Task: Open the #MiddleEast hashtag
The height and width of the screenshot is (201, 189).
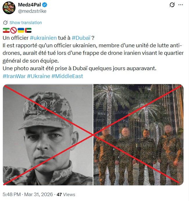Action: point(67,76)
